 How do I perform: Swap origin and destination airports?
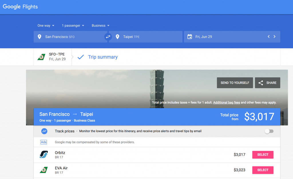[108, 37]
